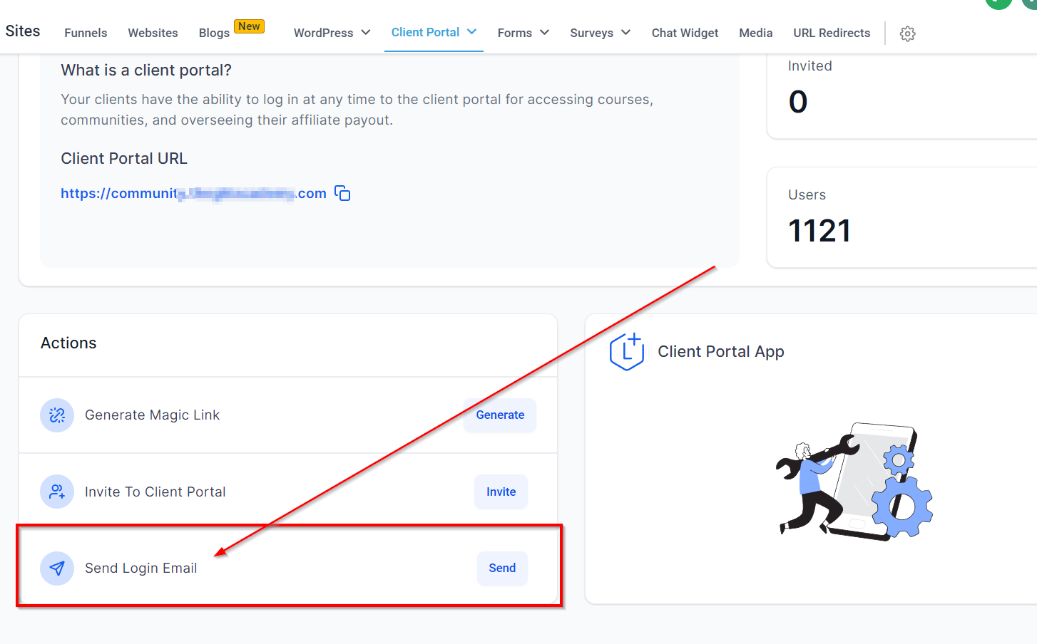
Task: Click the magic link wand icon
Action: (x=57, y=415)
